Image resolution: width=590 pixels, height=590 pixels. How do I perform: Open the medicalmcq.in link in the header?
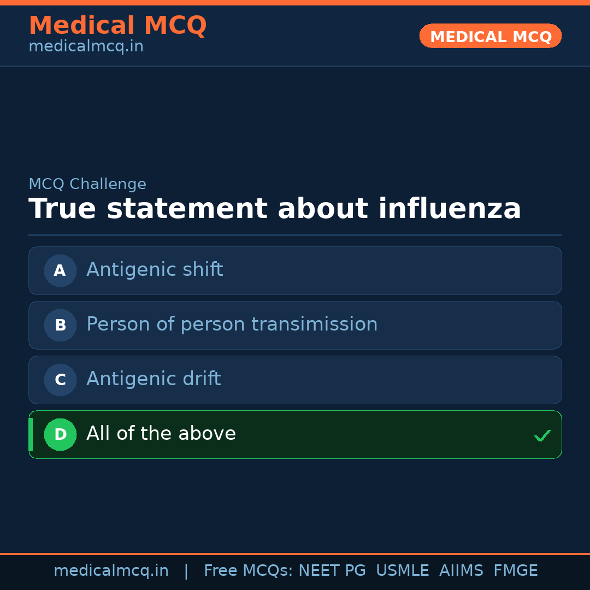[x=86, y=47]
